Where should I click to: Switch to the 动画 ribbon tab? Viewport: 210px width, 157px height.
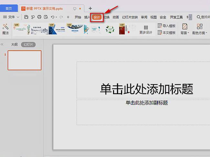click(x=116, y=17)
